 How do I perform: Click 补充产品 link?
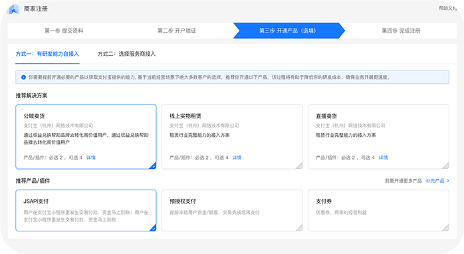435,181
